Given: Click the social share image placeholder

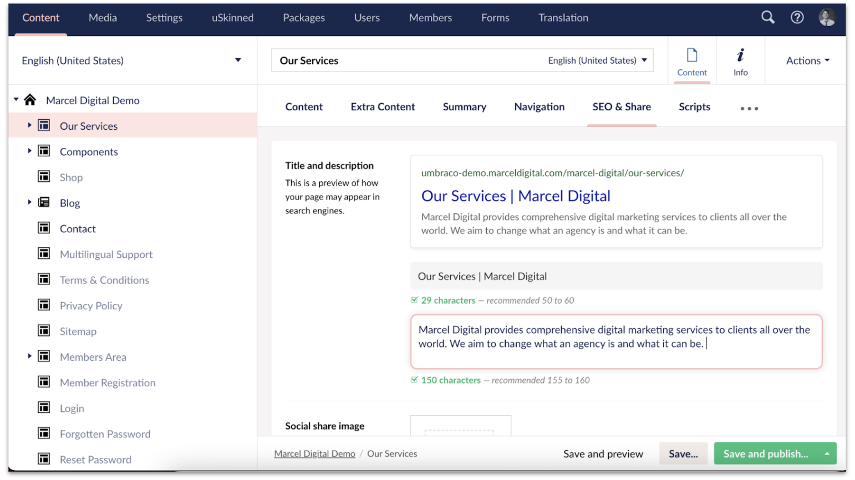Looking at the screenshot, I should [x=460, y=426].
